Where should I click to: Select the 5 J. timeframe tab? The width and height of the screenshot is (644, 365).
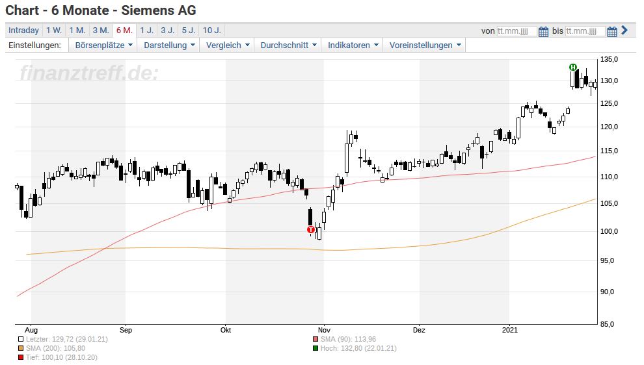click(189, 31)
